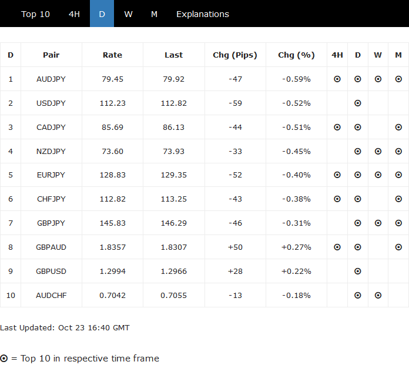Click NZDJPY weekly top-10 marker icon
The height and width of the screenshot is (365, 409).
click(x=378, y=151)
